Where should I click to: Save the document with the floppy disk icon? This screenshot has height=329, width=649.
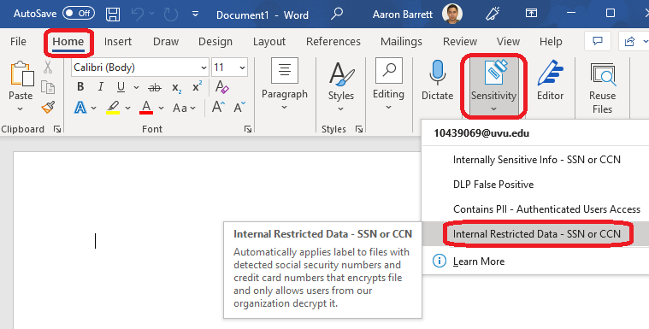click(x=113, y=15)
